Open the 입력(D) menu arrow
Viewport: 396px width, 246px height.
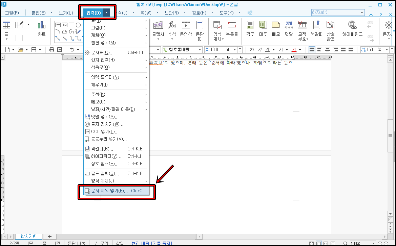coord(107,13)
